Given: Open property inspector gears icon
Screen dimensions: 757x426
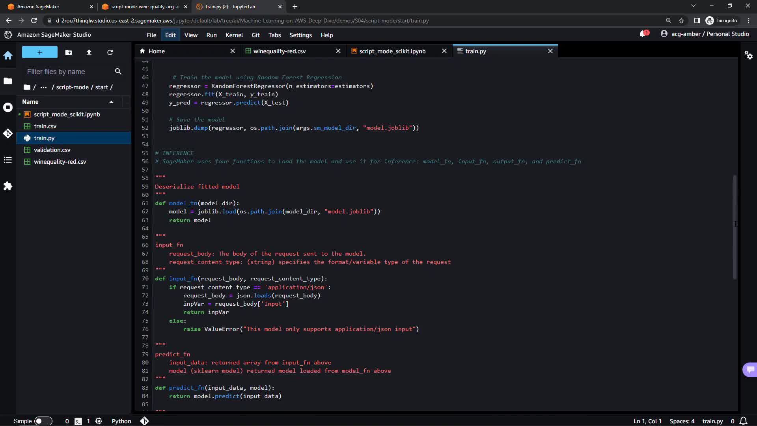Looking at the screenshot, I should [x=748, y=55].
